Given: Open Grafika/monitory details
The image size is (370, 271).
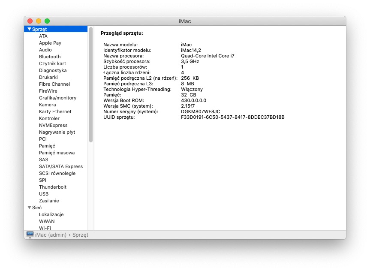Looking at the screenshot, I should pos(57,98).
